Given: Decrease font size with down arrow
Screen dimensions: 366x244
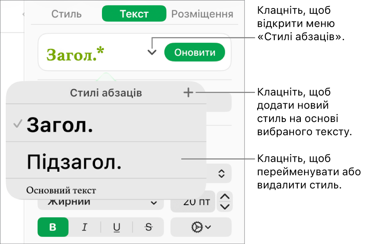Looking at the screenshot, I should [225, 207].
